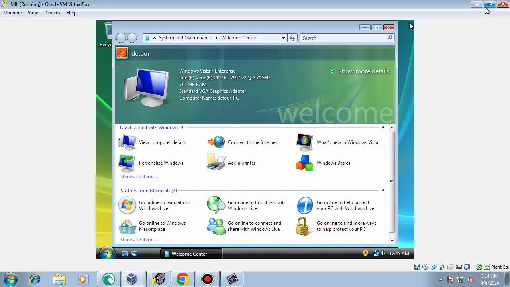Open File Explorer from host taskbar

[x=59, y=279]
